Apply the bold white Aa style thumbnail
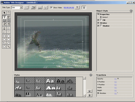The image size is (135, 102). (50, 80)
